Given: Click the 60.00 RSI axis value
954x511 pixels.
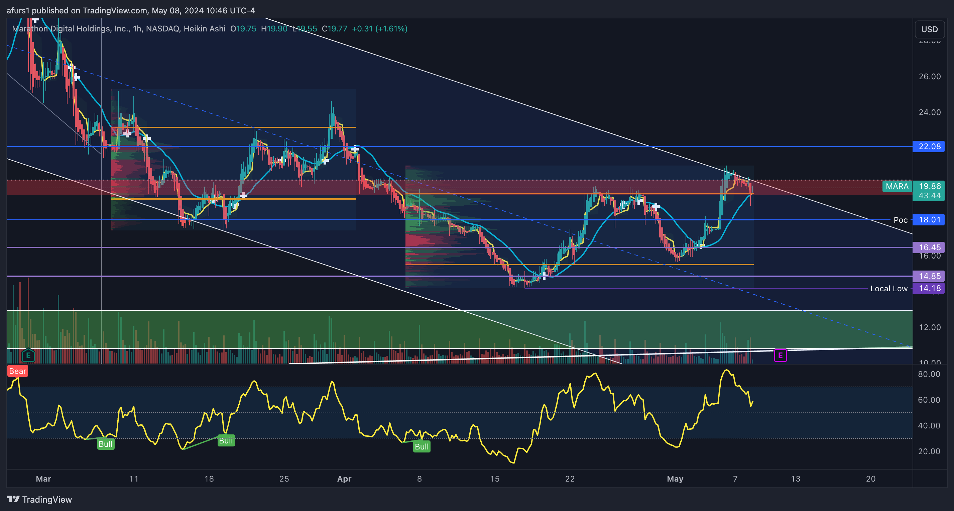Looking at the screenshot, I should [x=929, y=400].
